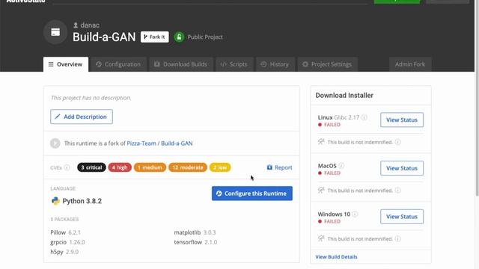Click the info icon beside Windows 10
Viewport: 479px width, 269px height.
click(x=355, y=214)
